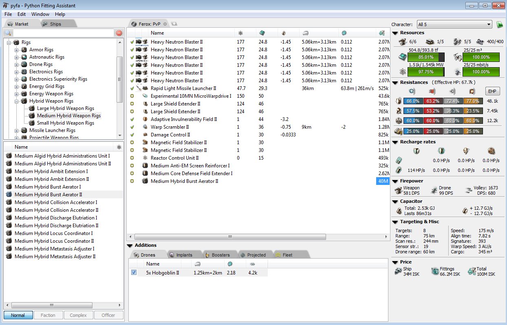Collapse the Resistances section
This screenshot has height=325, width=507.
pyautogui.click(x=395, y=83)
